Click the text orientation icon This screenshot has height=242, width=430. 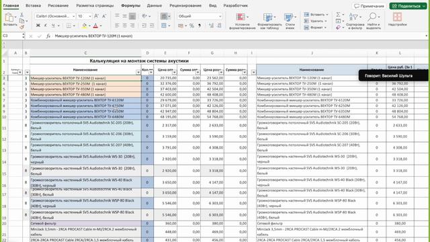click(x=144, y=16)
